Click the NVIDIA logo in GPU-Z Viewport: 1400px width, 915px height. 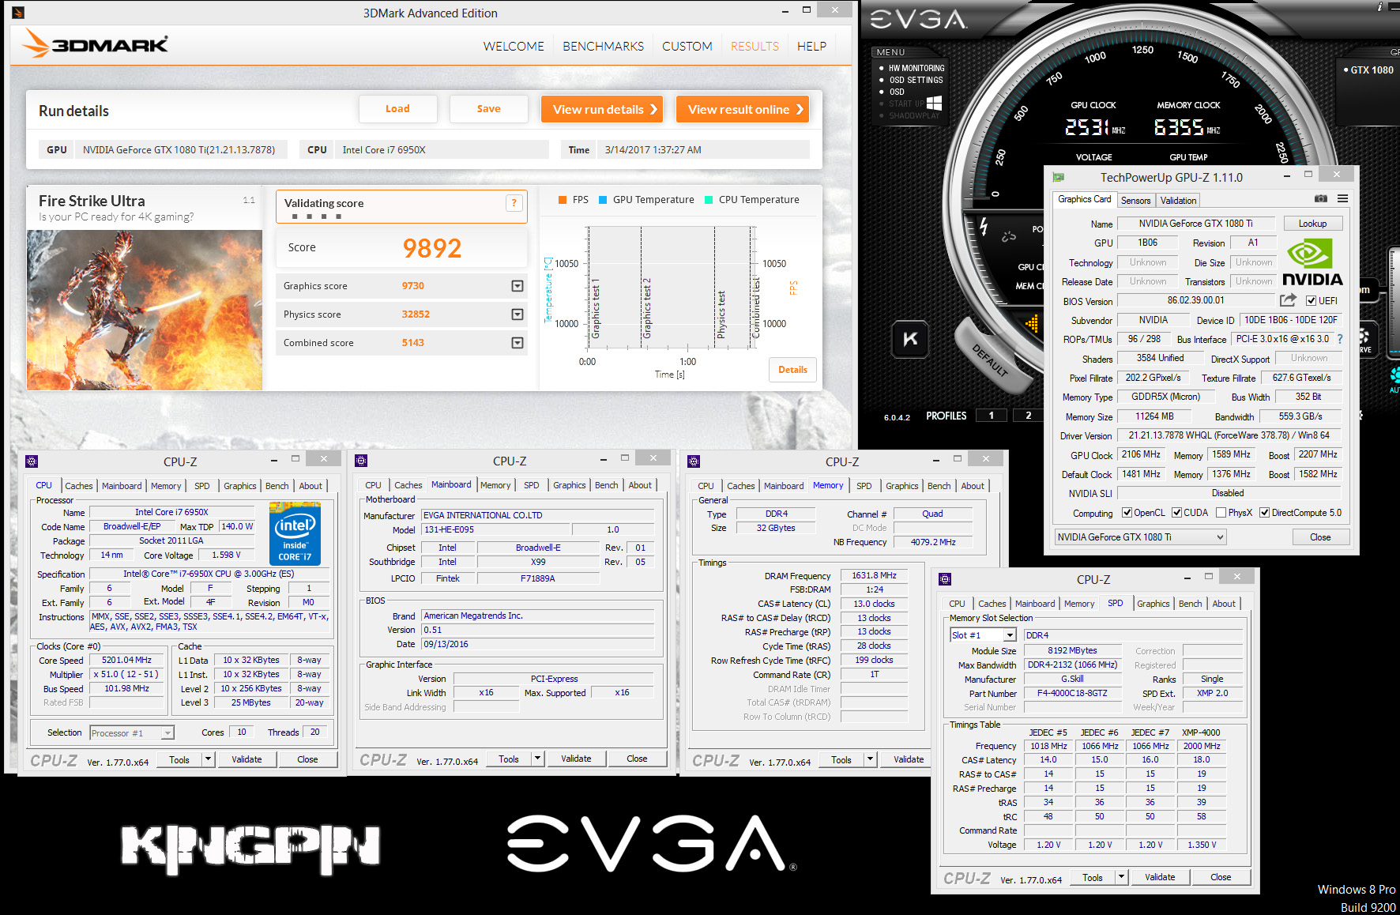[x=1312, y=263]
